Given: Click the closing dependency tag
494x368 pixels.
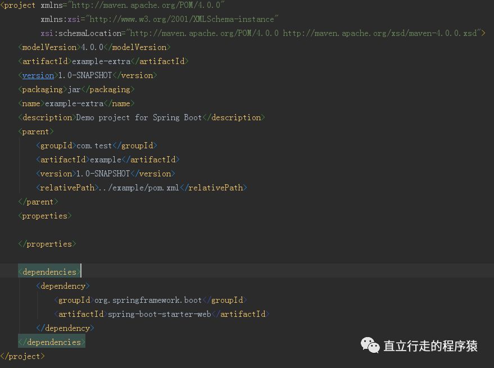Looking at the screenshot, I should [65, 328].
